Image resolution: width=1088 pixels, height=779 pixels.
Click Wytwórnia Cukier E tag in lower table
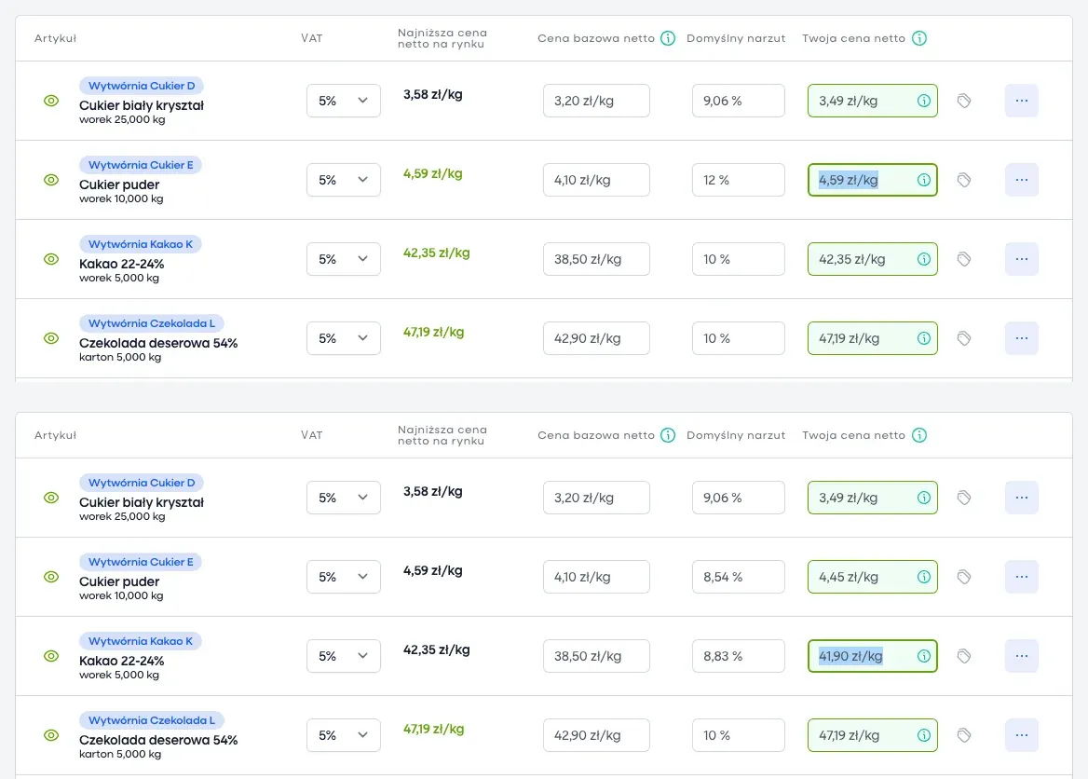coord(140,563)
